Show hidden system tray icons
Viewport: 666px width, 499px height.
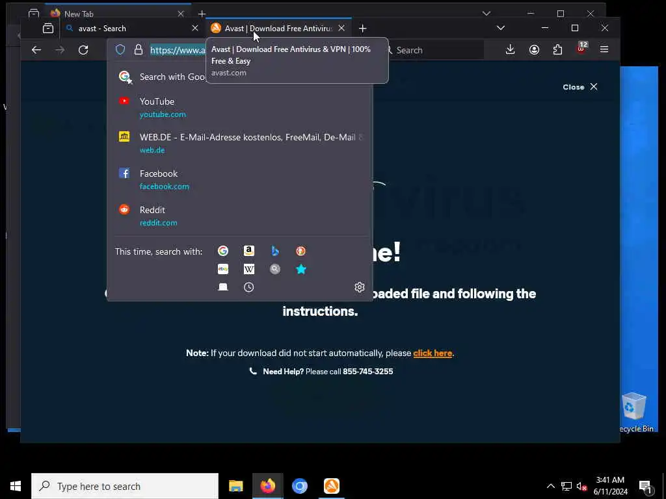[x=550, y=486]
